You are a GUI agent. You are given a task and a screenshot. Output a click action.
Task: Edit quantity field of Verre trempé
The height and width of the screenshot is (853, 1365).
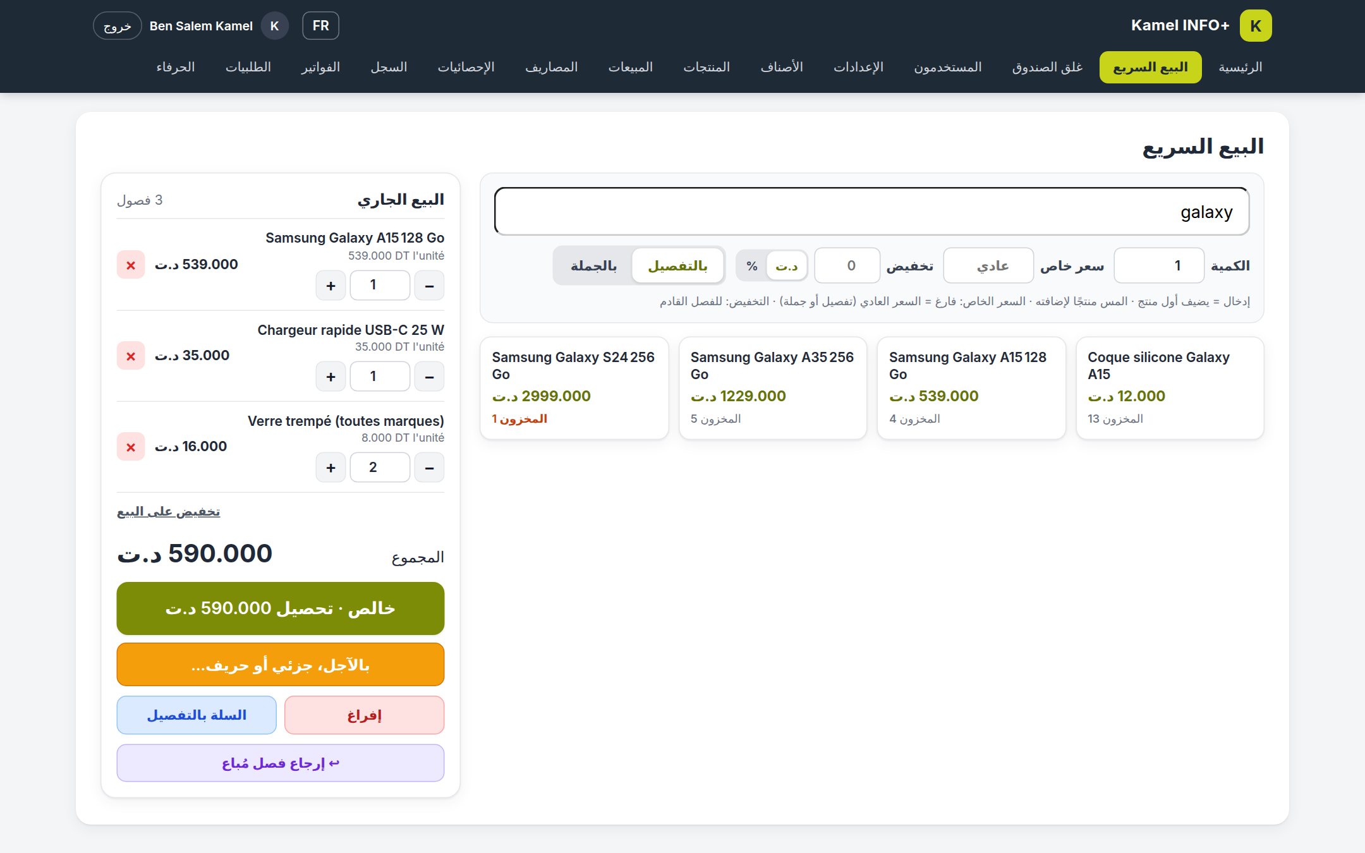(x=380, y=468)
